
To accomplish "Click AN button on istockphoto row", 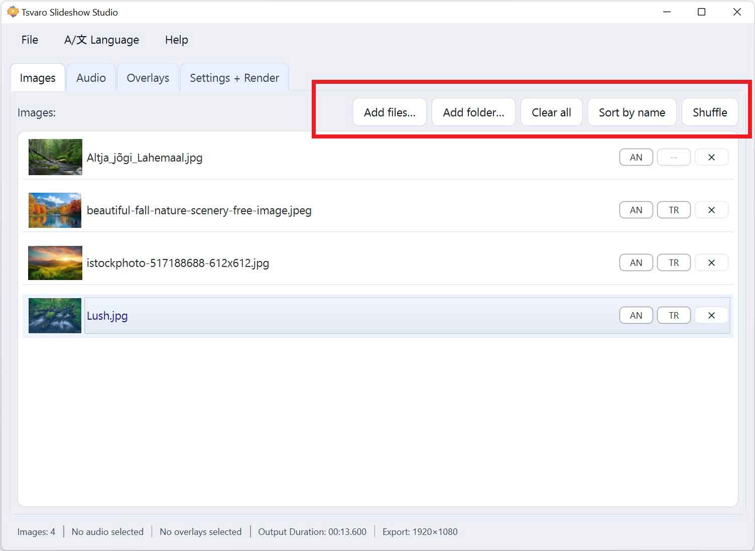I will [x=636, y=263].
